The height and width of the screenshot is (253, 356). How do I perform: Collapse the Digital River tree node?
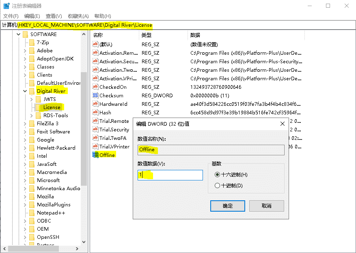pyautogui.click(x=25, y=91)
